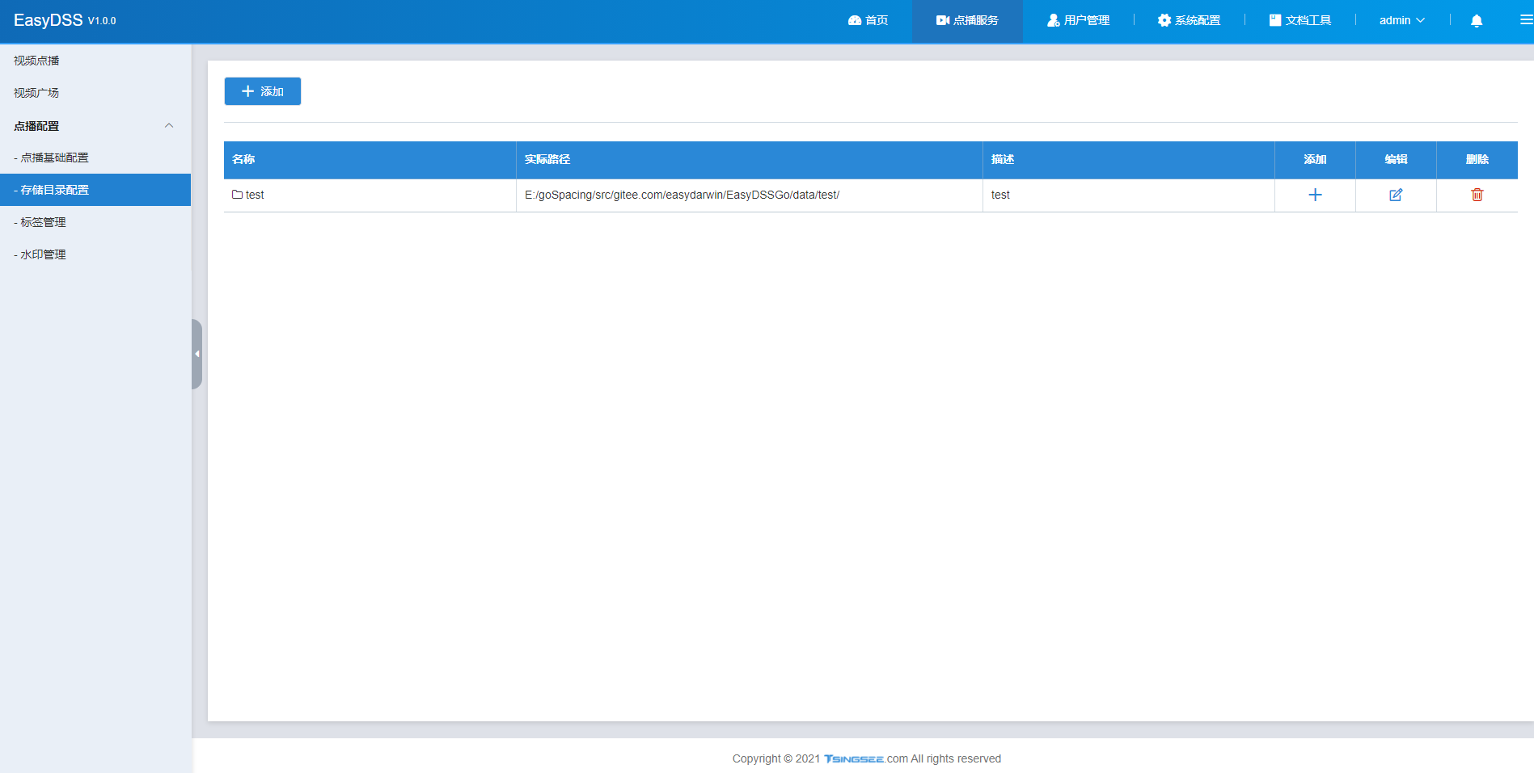Screen dimensions: 1534x773
Task: Click the 实际路径 column header
Action: pos(749,159)
